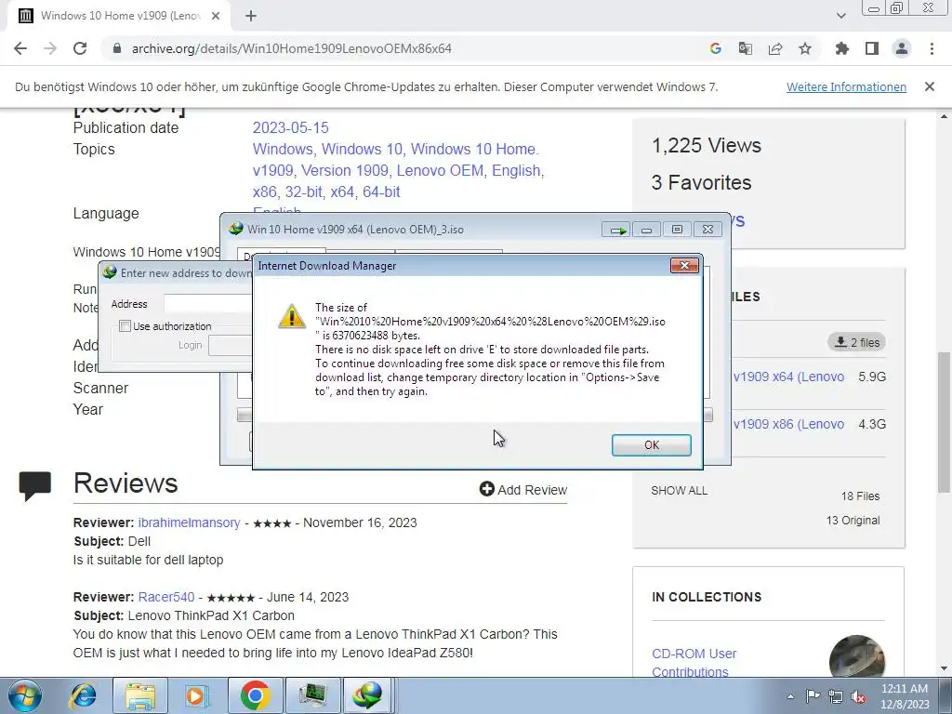Reload the archive.org page
The height and width of the screenshot is (714, 952).
(x=80, y=48)
